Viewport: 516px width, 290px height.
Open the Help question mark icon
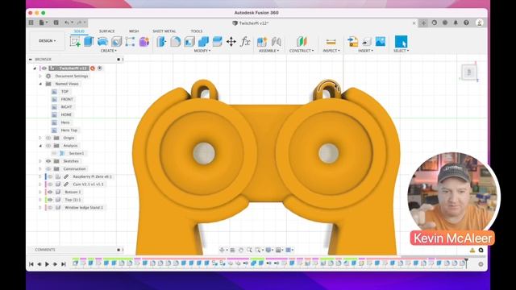(466, 23)
